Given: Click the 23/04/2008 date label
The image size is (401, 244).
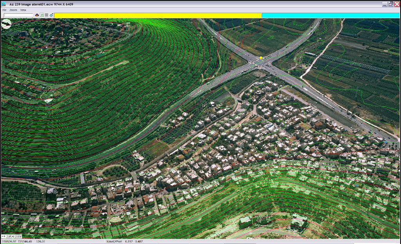Looking at the screenshot, I should point(12,237).
